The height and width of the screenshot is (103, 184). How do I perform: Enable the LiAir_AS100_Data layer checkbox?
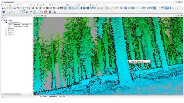[9, 24]
